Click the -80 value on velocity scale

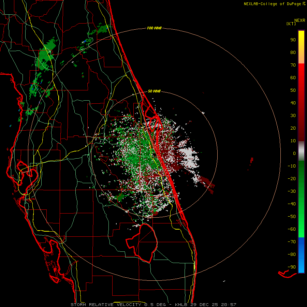pyautogui.click(x=292, y=254)
